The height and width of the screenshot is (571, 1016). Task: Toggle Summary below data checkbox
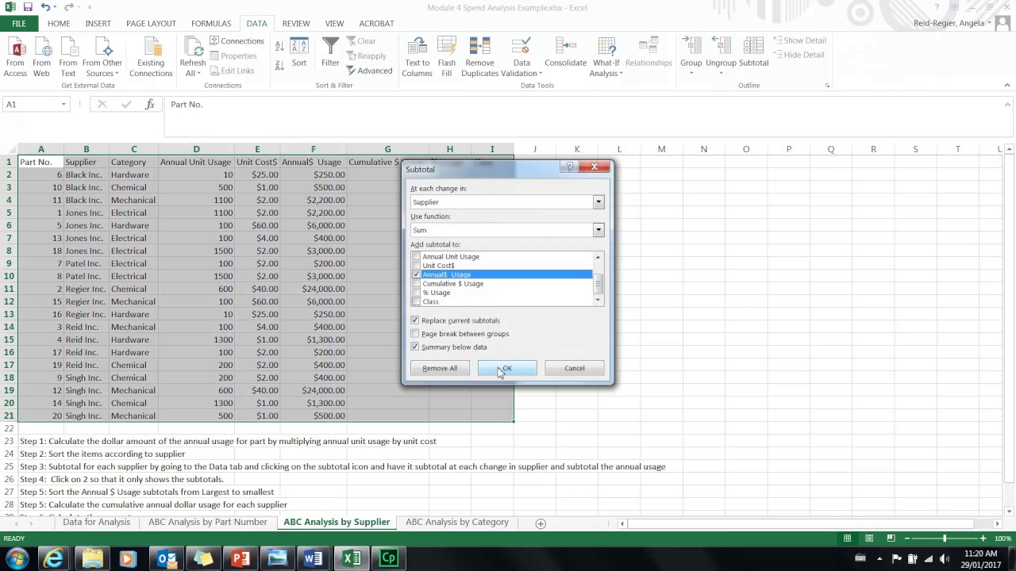click(x=415, y=347)
